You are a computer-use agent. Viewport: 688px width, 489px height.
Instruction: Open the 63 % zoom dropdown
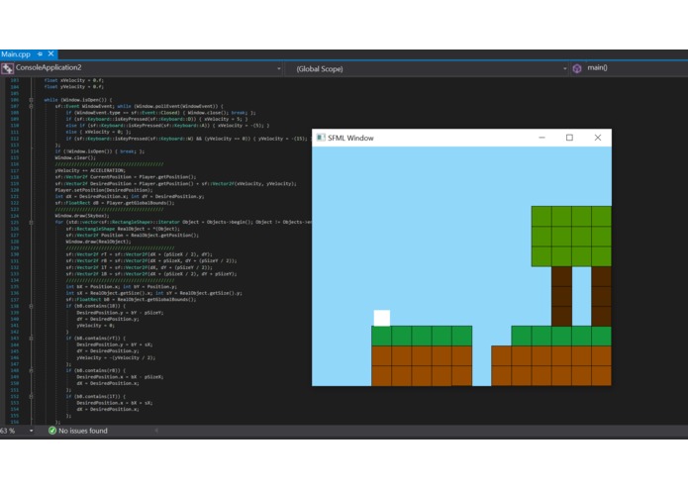click(x=31, y=432)
